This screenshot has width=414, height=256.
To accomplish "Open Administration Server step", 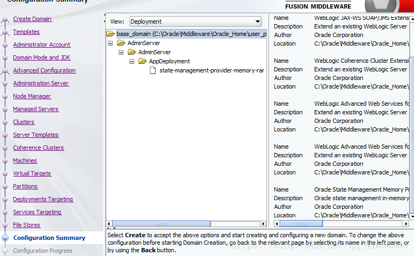I will [x=41, y=83].
